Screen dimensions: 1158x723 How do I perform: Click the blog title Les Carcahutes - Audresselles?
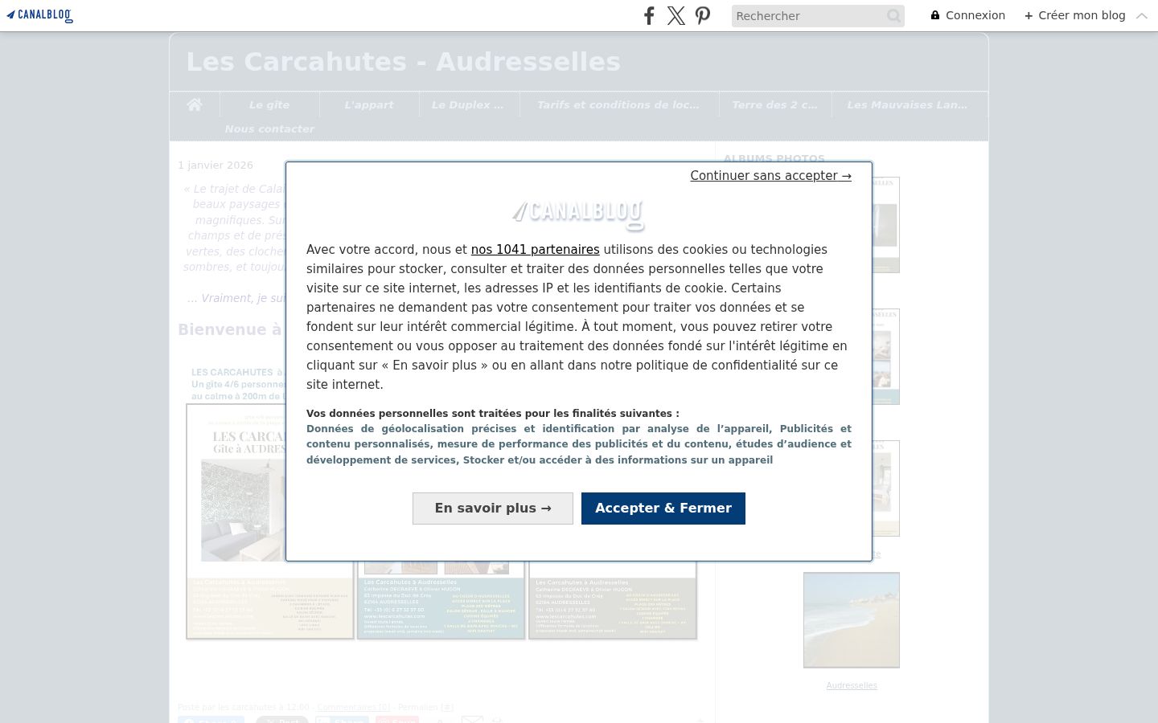point(403,62)
